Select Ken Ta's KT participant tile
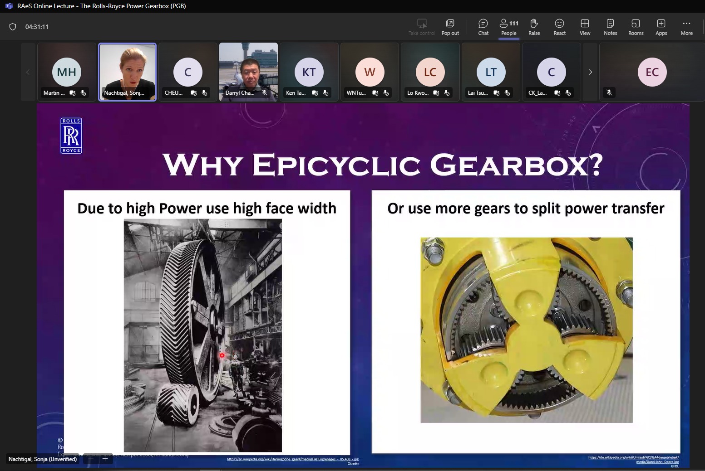This screenshot has height=471, width=705. click(x=309, y=72)
